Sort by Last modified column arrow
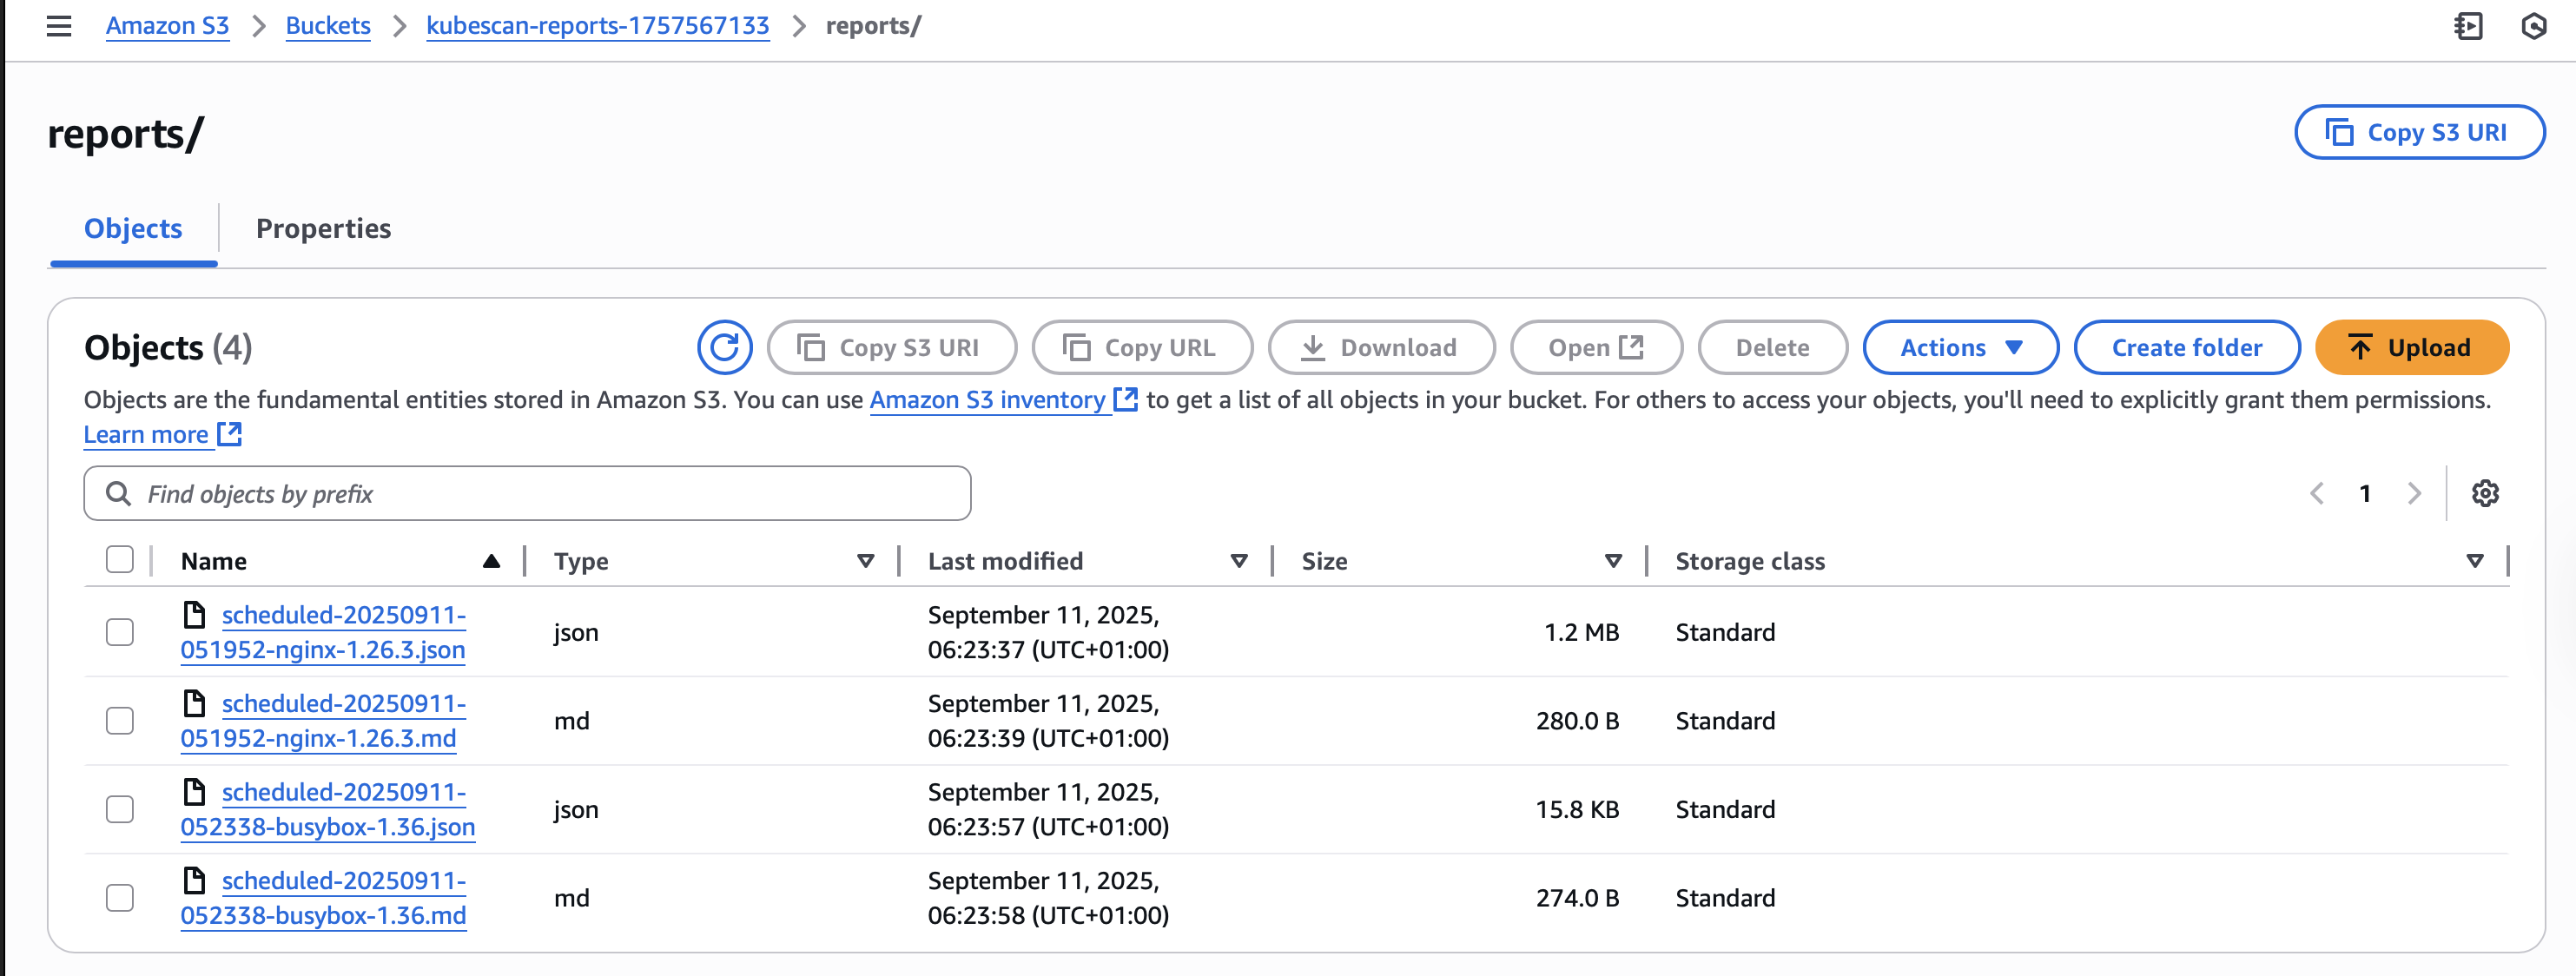Viewport: 2576px width, 976px height. pyautogui.click(x=1239, y=561)
